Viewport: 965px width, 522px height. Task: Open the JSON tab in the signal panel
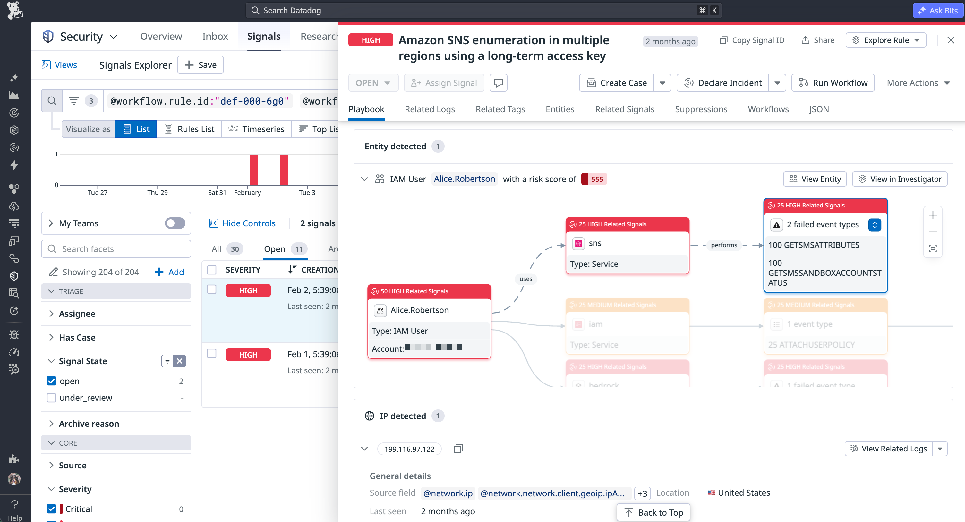(819, 109)
